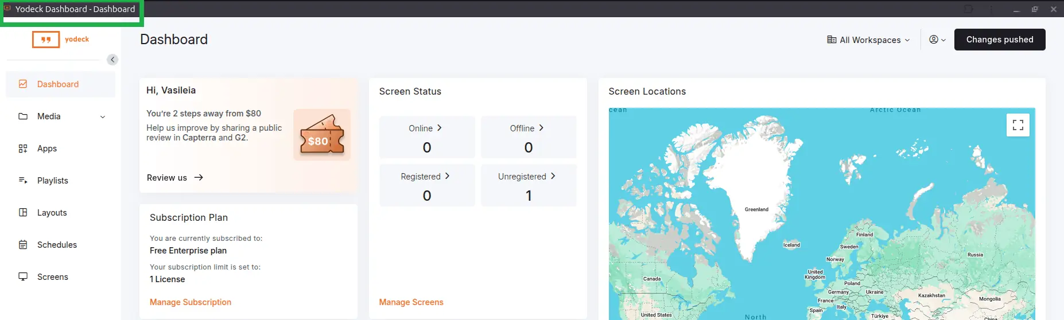
Task: Click the Media folder icon
Action: [x=23, y=116]
